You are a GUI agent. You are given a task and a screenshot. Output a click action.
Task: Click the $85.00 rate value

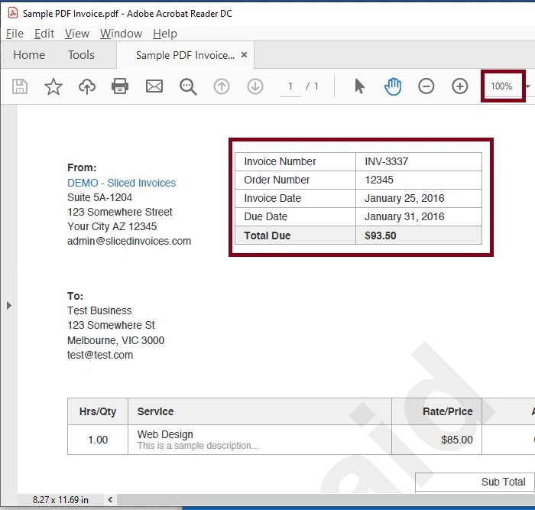[457, 440]
